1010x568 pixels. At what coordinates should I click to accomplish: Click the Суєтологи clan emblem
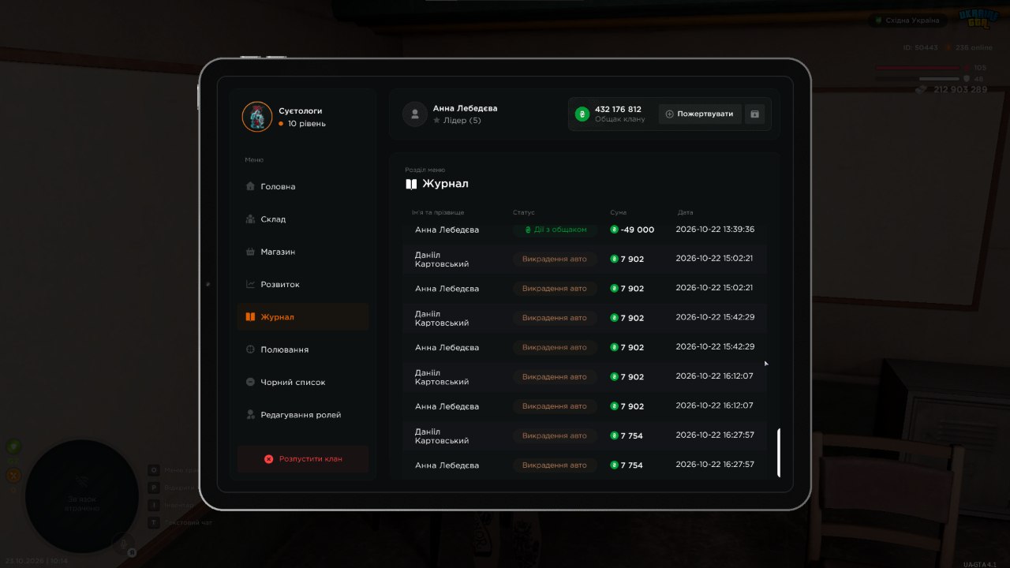(x=257, y=117)
